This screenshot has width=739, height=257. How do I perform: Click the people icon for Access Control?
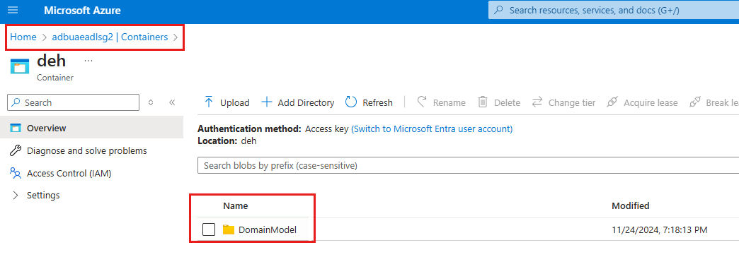[16, 174]
